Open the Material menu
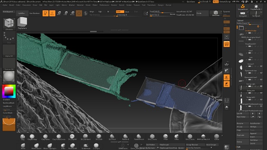This screenshot has height=150, width=267. [x=80, y=5]
